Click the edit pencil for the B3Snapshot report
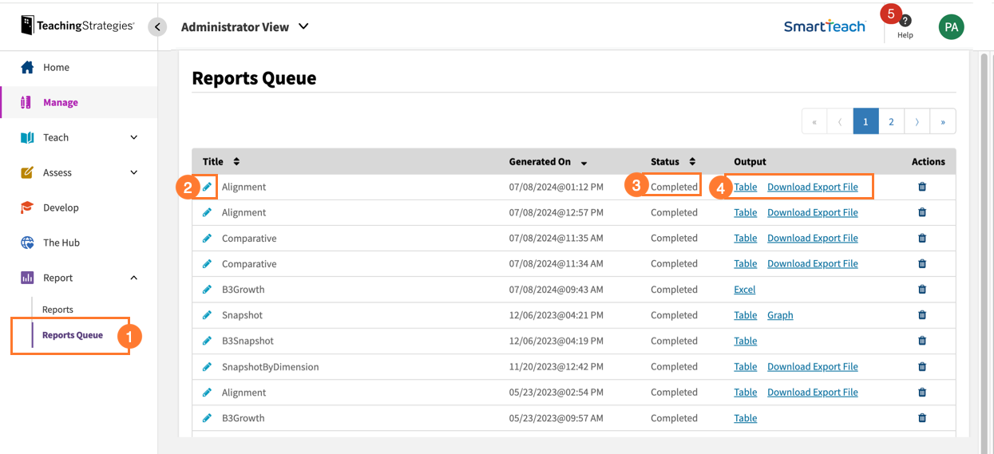Screen dimensions: 994x454 tap(207, 341)
